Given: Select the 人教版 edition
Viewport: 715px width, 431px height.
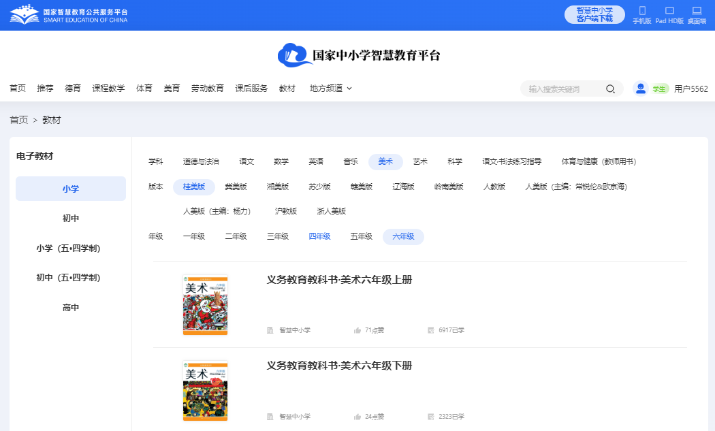Looking at the screenshot, I should click(494, 187).
